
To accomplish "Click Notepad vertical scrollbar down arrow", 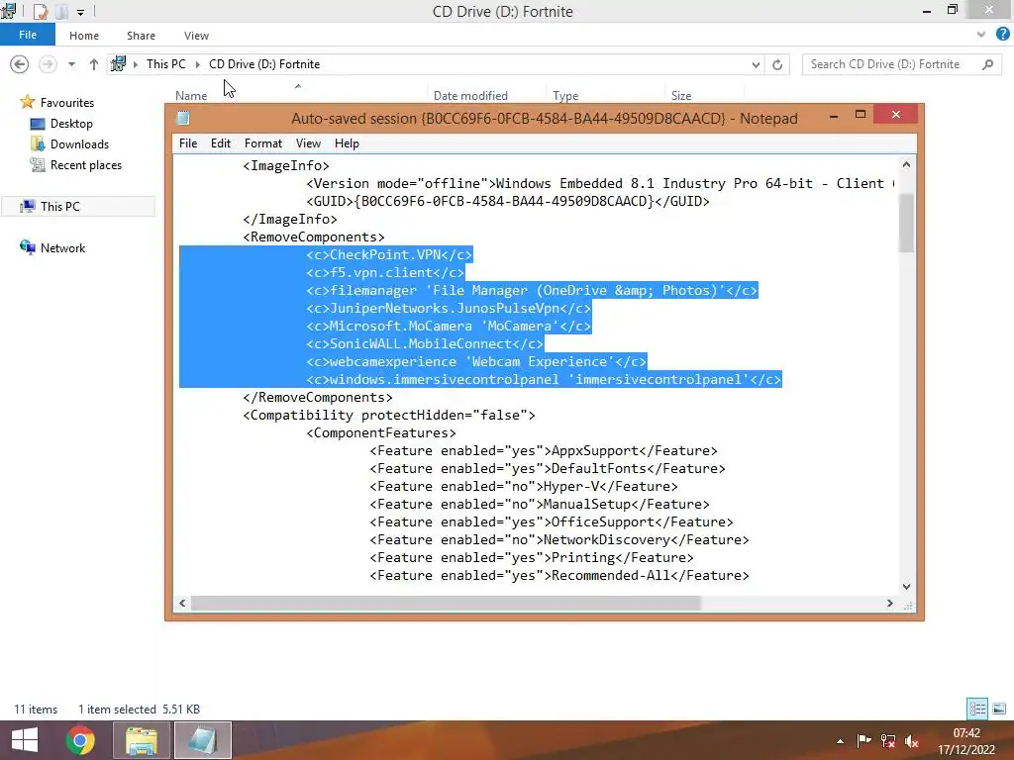I will coord(906,586).
